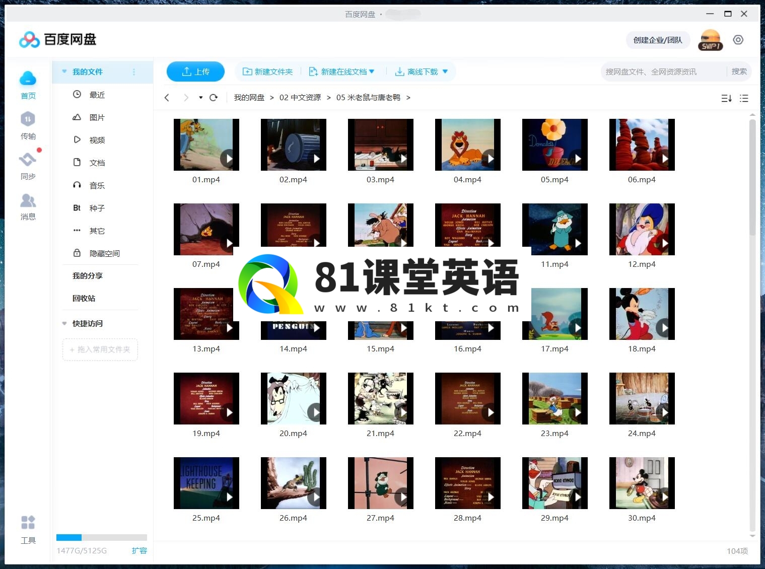Click the 20.mp4 file name

tap(293, 434)
